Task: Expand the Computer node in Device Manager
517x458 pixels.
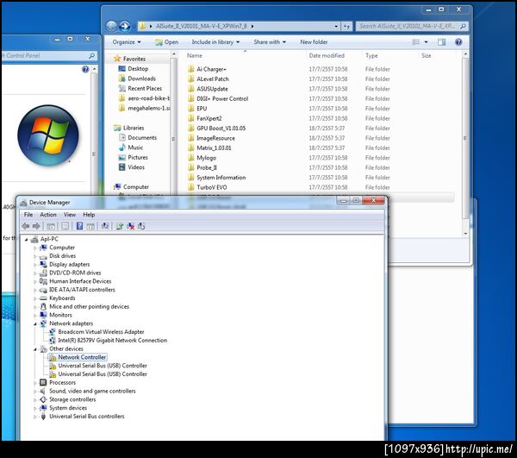Action: click(x=35, y=248)
